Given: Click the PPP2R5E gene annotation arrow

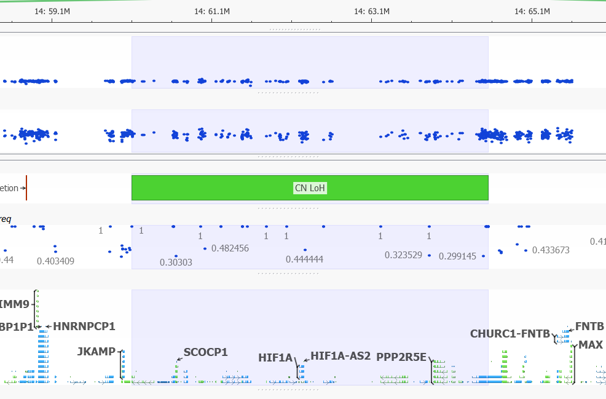Looking at the screenshot, I should 430,360.
